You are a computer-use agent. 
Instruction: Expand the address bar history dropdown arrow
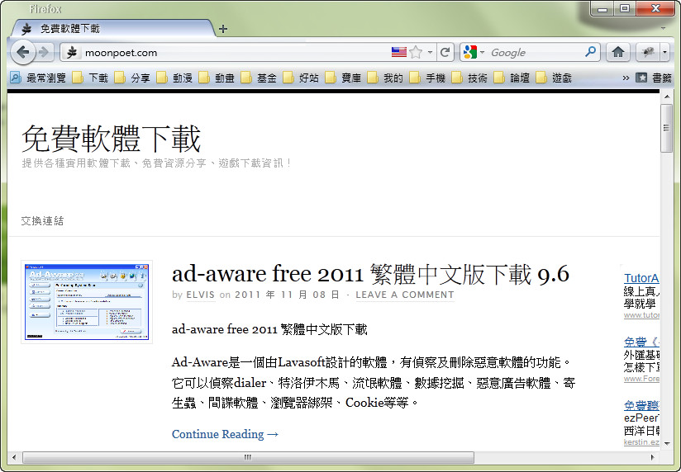click(430, 52)
